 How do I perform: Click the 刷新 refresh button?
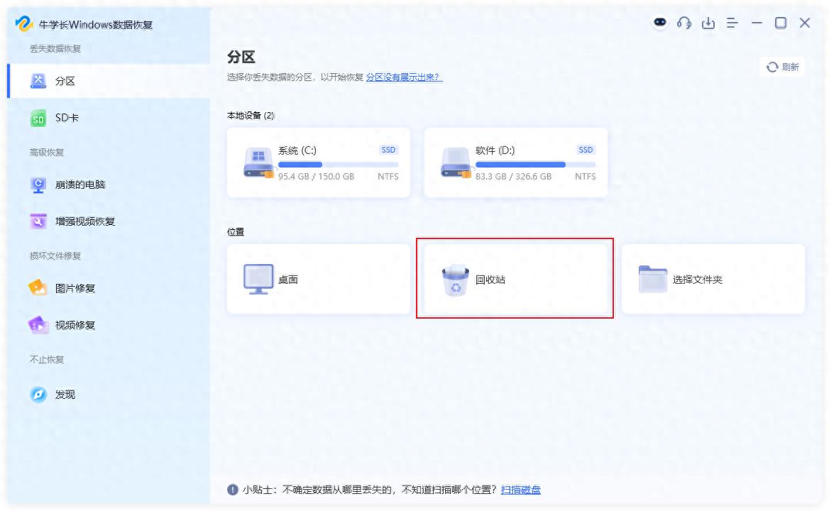click(782, 67)
